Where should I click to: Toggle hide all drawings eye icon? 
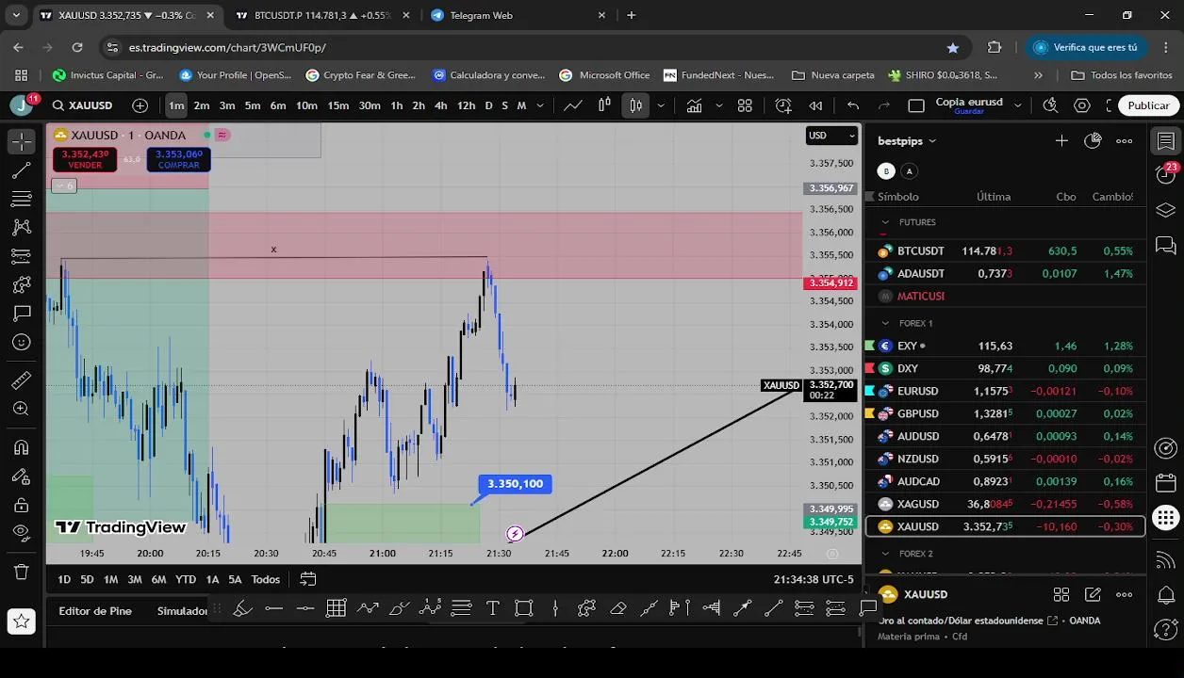click(x=21, y=533)
